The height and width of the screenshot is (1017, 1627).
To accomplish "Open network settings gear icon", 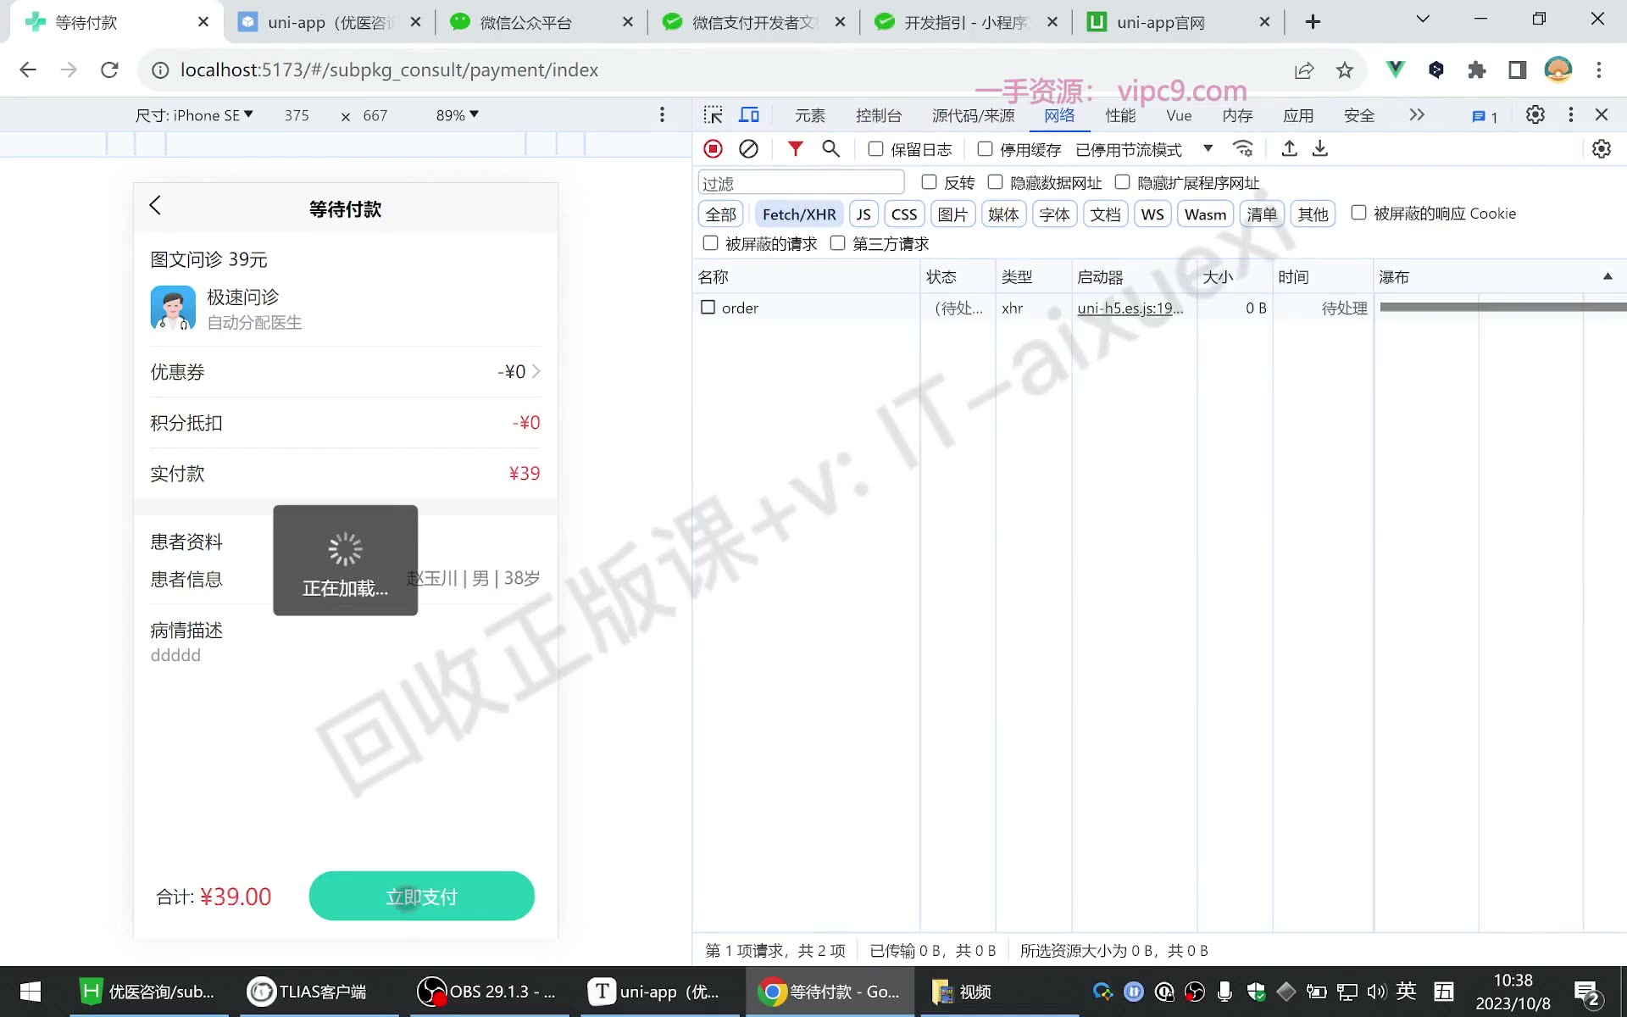I will 1601,149.
